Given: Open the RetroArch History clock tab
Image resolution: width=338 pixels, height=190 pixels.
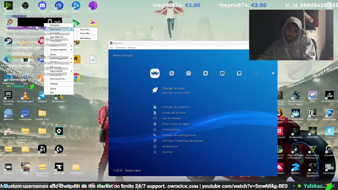Looking at the screenshot, I should (x=189, y=74).
